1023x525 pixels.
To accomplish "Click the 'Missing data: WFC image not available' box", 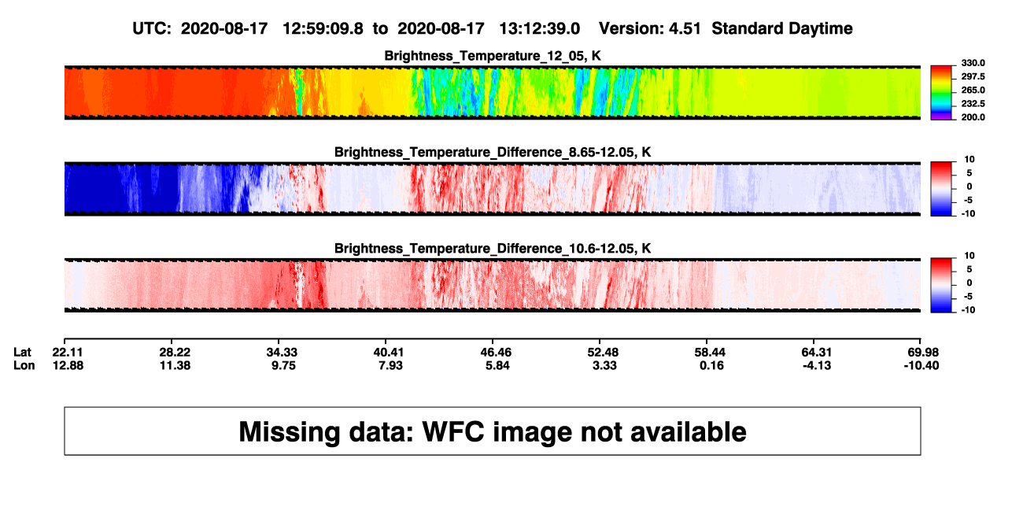I will coord(492,431).
